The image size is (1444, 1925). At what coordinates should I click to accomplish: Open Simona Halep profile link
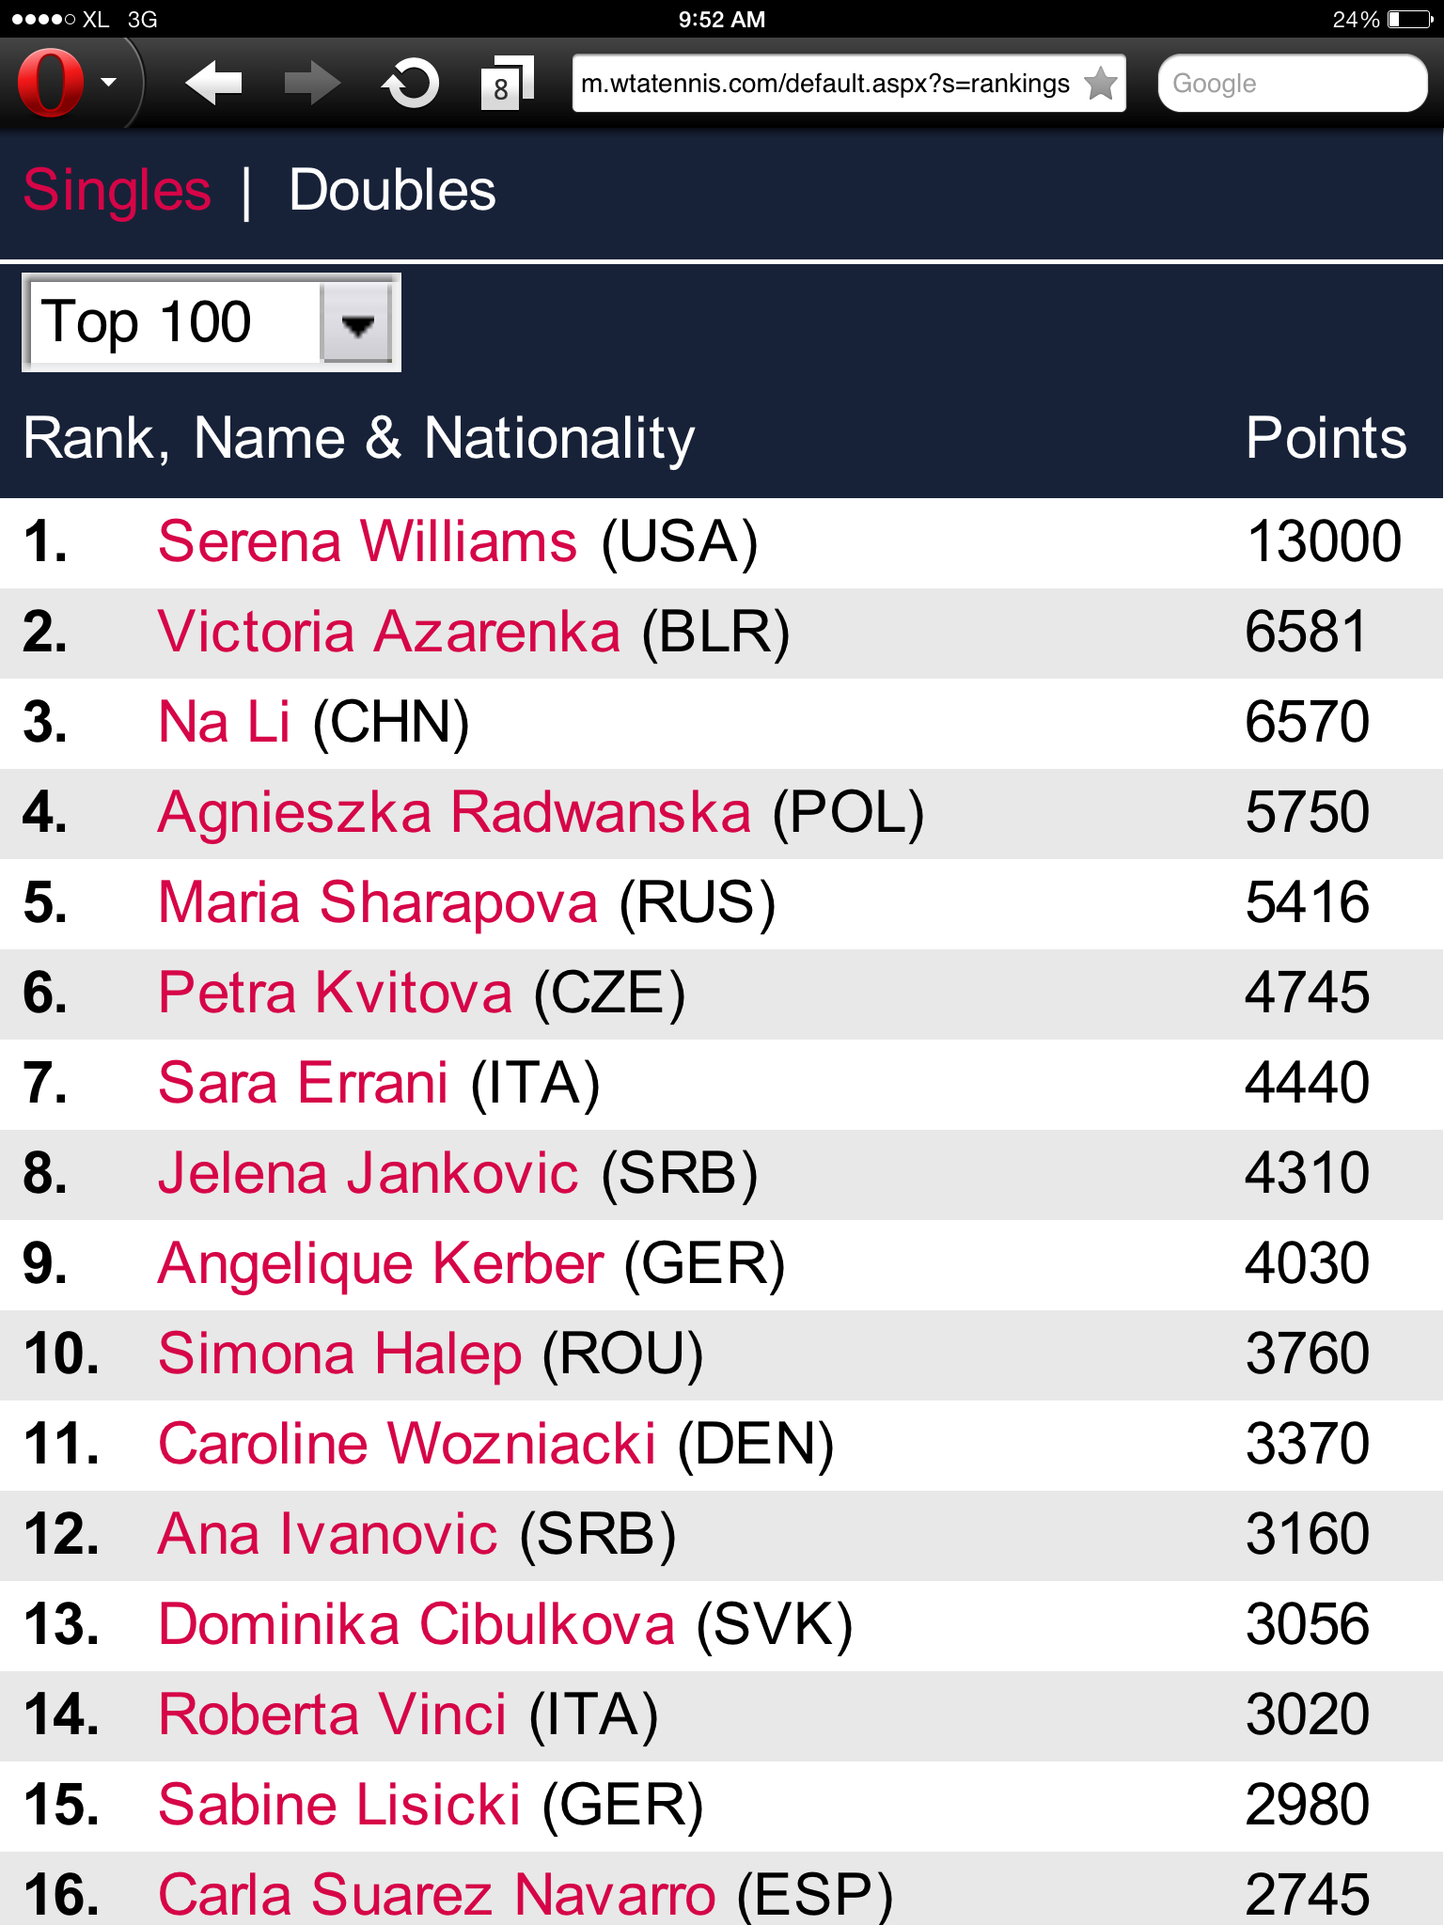340,1354
